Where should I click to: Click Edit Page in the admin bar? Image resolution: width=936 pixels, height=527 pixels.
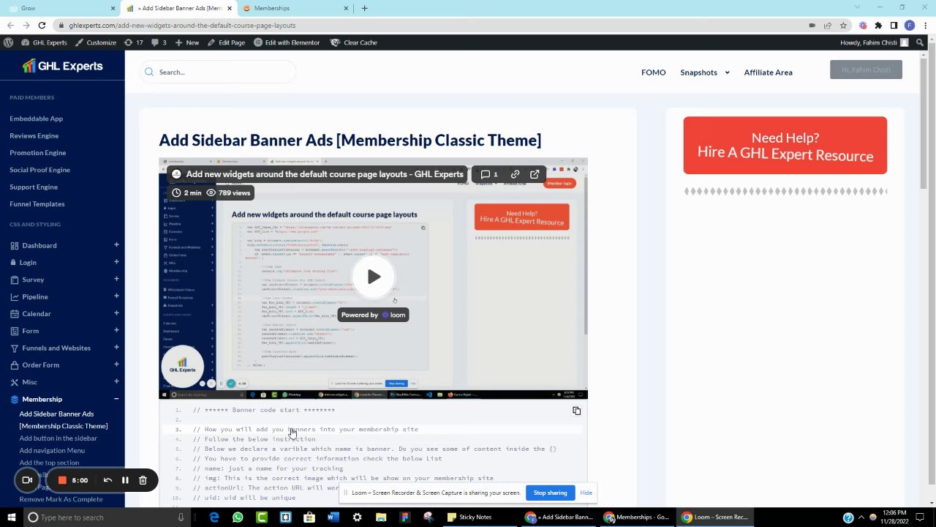click(x=226, y=42)
